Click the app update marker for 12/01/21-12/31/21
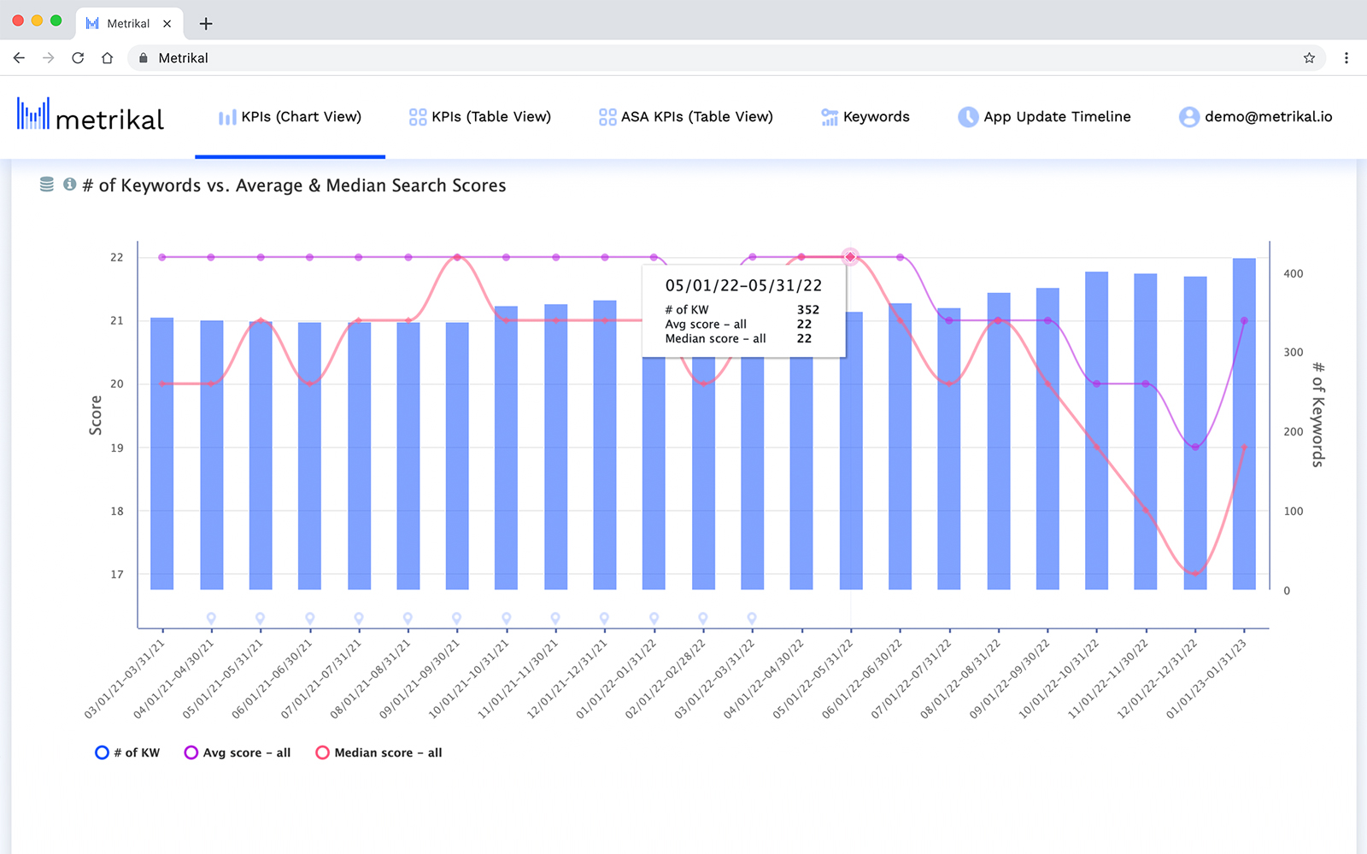Viewport: 1367px width, 854px height. coord(604,618)
